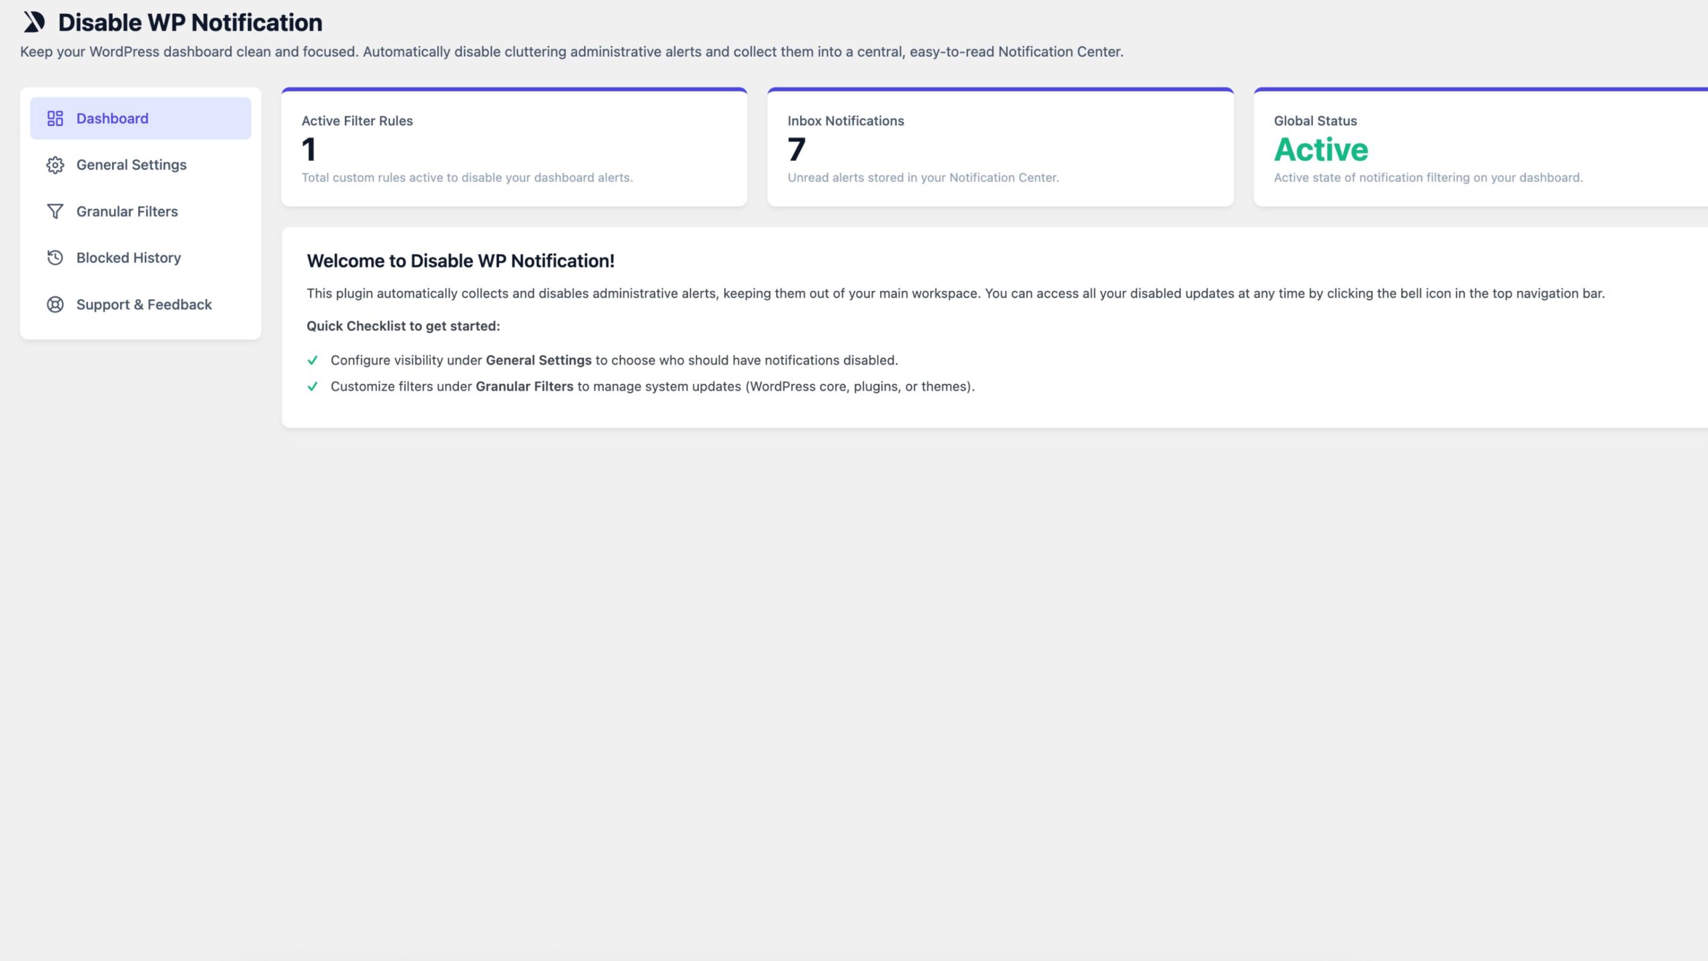Open General Settings in the sidebar
The width and height of the screenshot is (1708, 961).
[x=140, y=165]
